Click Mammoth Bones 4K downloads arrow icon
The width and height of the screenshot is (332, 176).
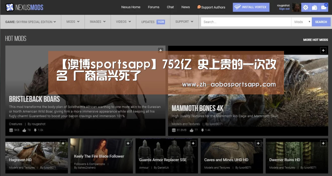(x=203, y=130)
